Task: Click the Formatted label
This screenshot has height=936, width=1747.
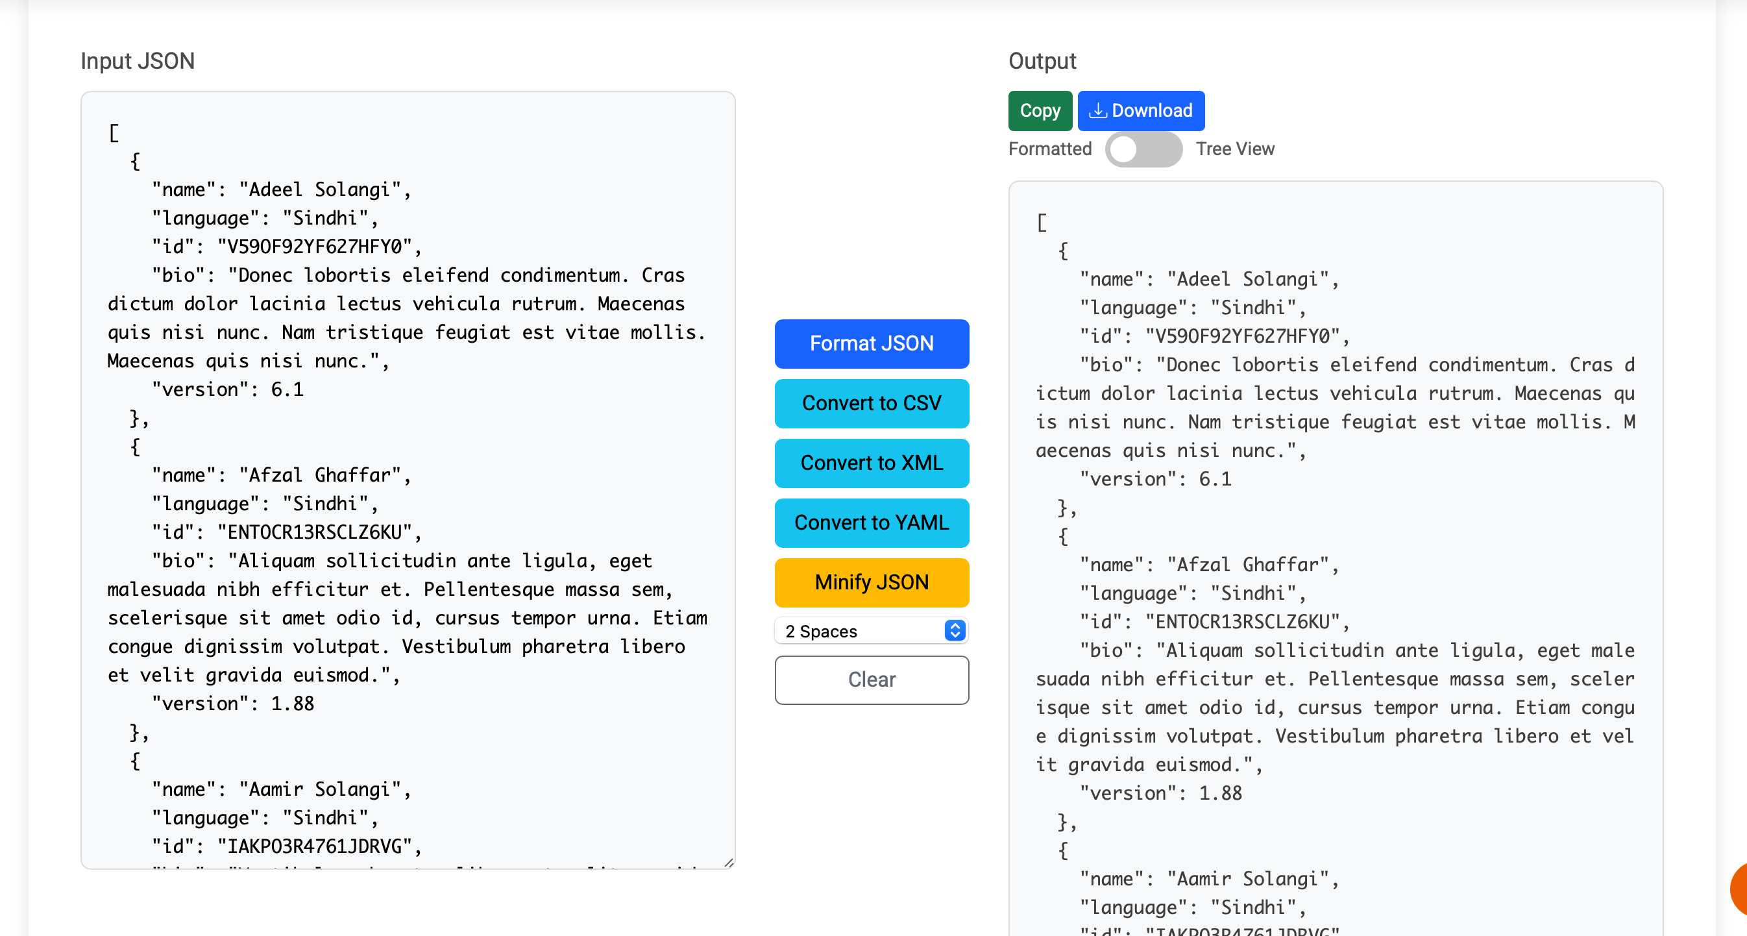Action: (1050, 149)
